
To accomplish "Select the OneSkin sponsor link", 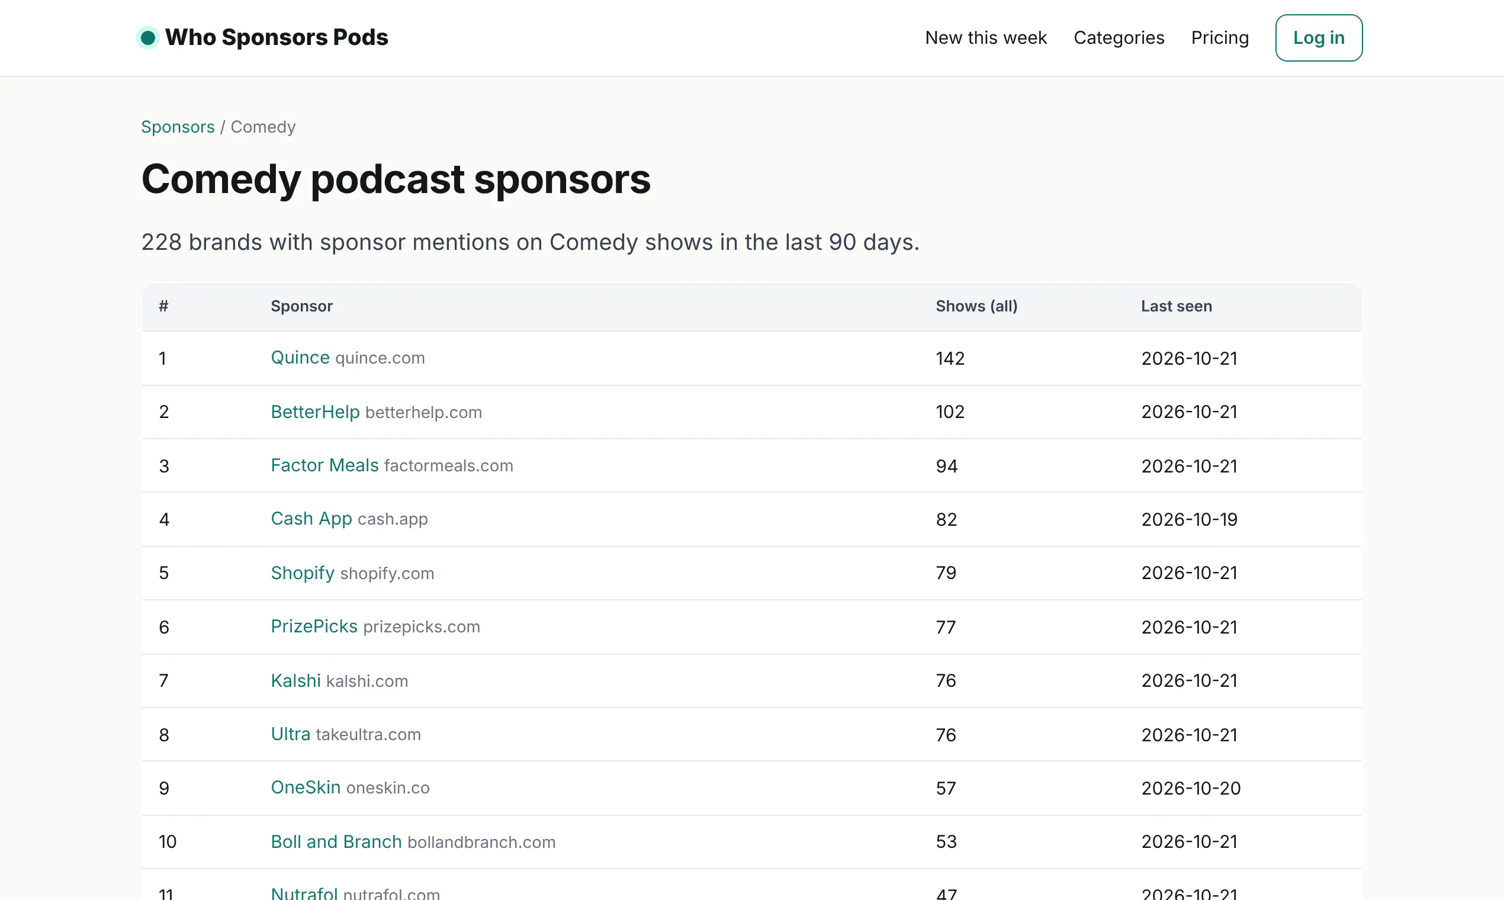I will pos(306,788).
